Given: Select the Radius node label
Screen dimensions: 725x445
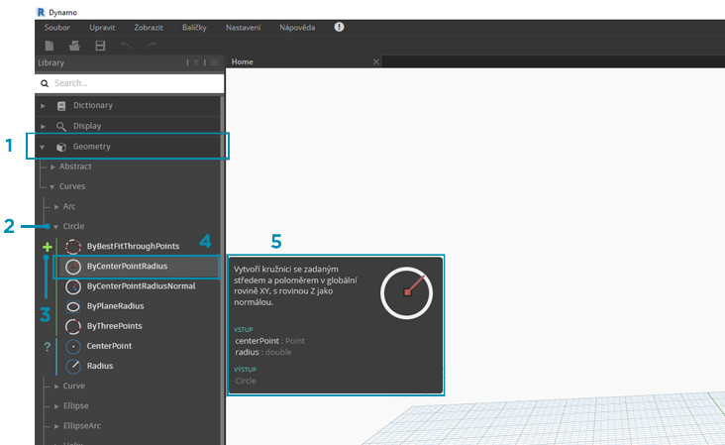Looking at the screenshot, I should (100, 366).
